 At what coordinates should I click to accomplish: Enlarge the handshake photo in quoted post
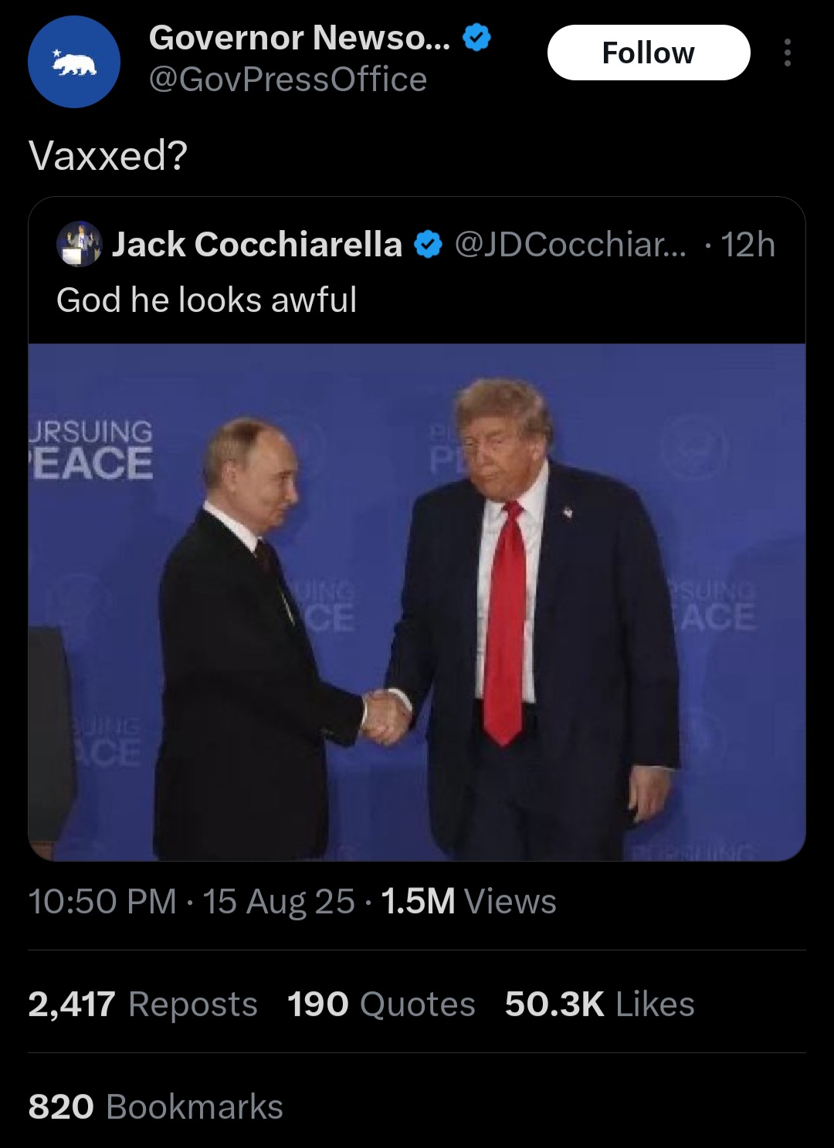point(417,602)
